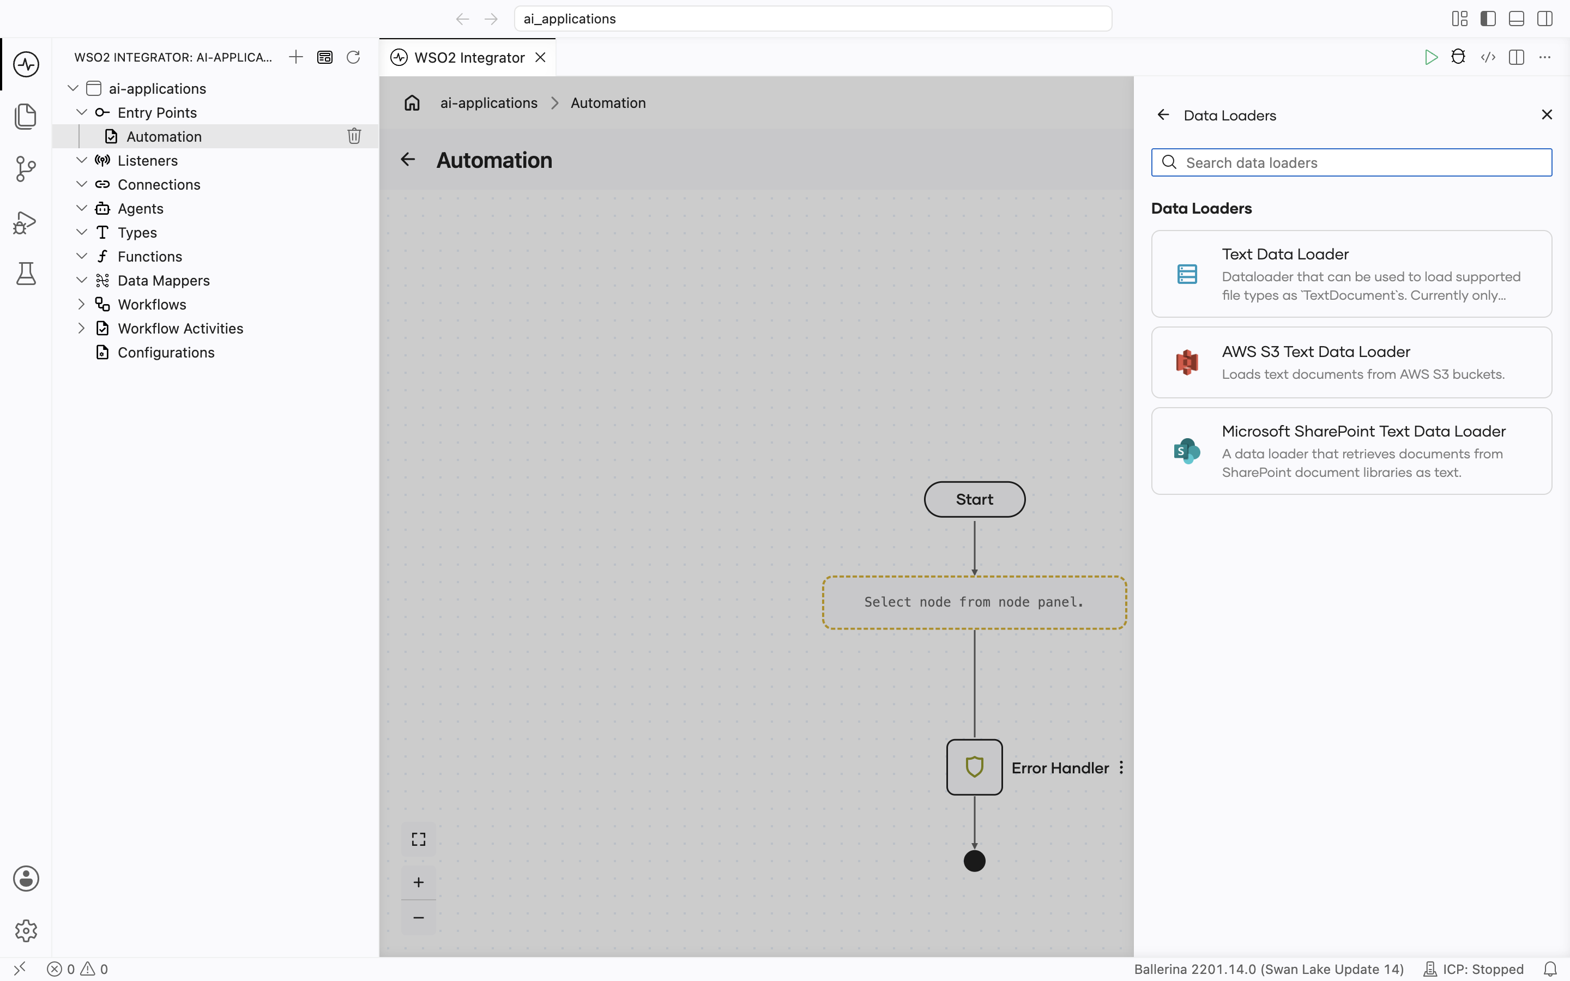Viewport: 1570px width, 981px height.
Task: Start debugging with the bug icon
Action: 1458,57
